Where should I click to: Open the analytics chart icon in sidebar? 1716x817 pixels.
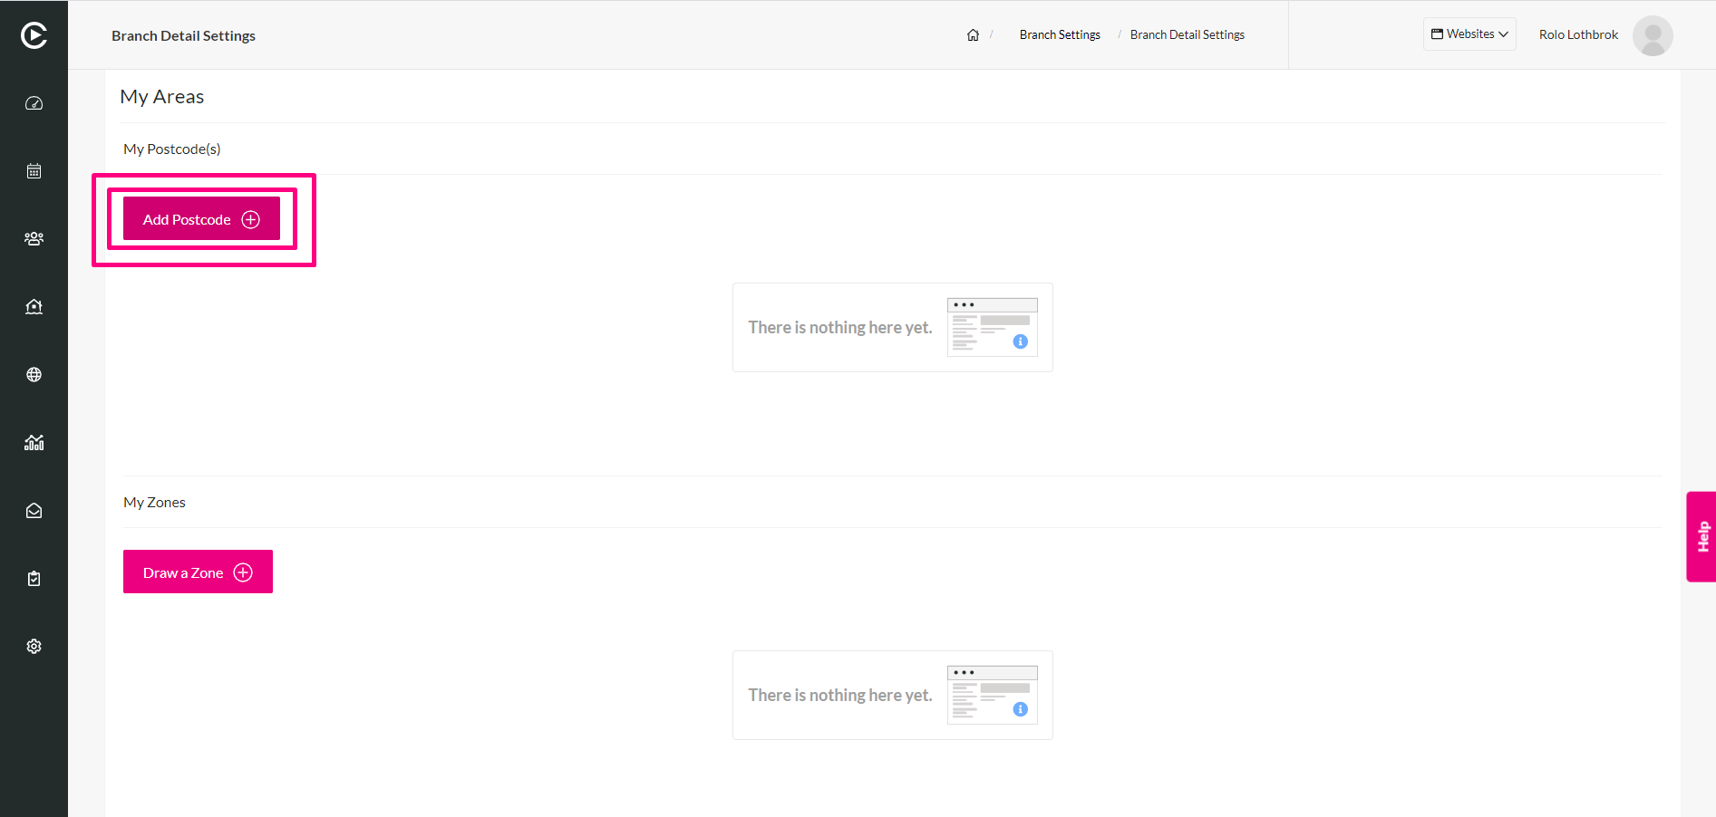tap(34, 443)
